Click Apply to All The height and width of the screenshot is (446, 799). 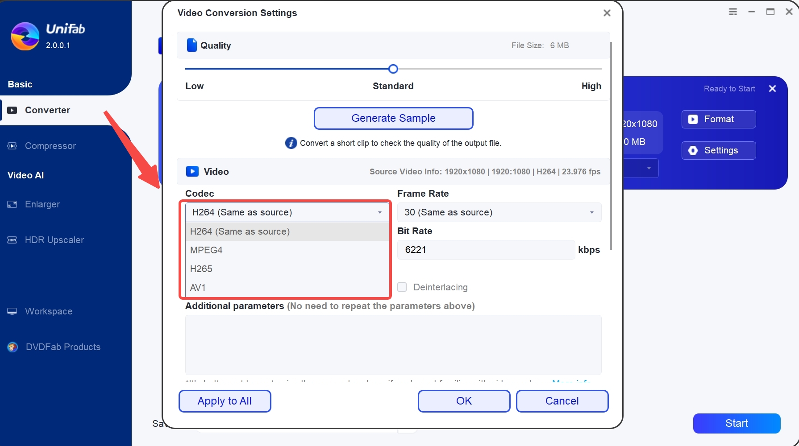[225, 401]
